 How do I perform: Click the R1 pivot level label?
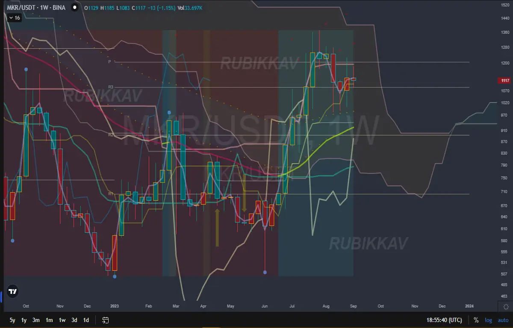(110, 193)
